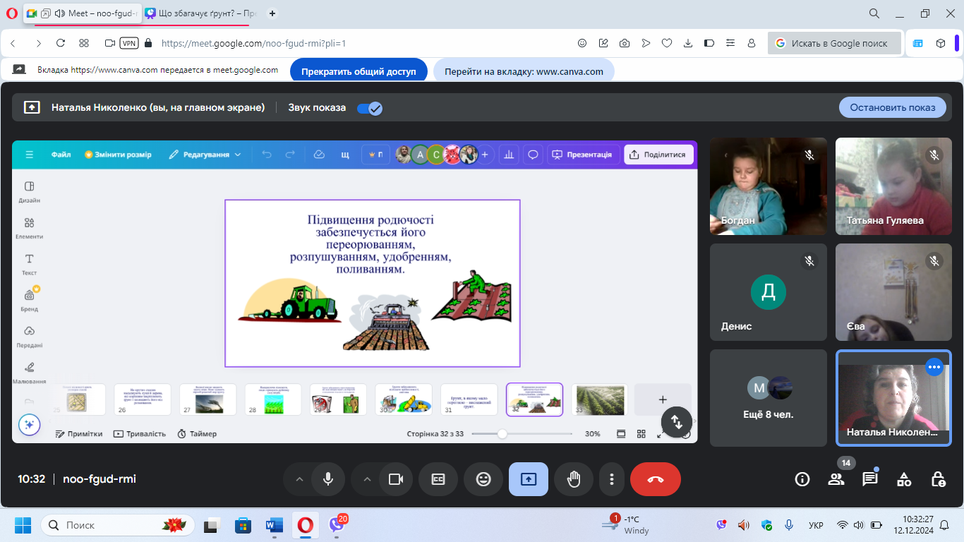Reload the page in Opera
The image size is (964, 542).
point(61,43)
